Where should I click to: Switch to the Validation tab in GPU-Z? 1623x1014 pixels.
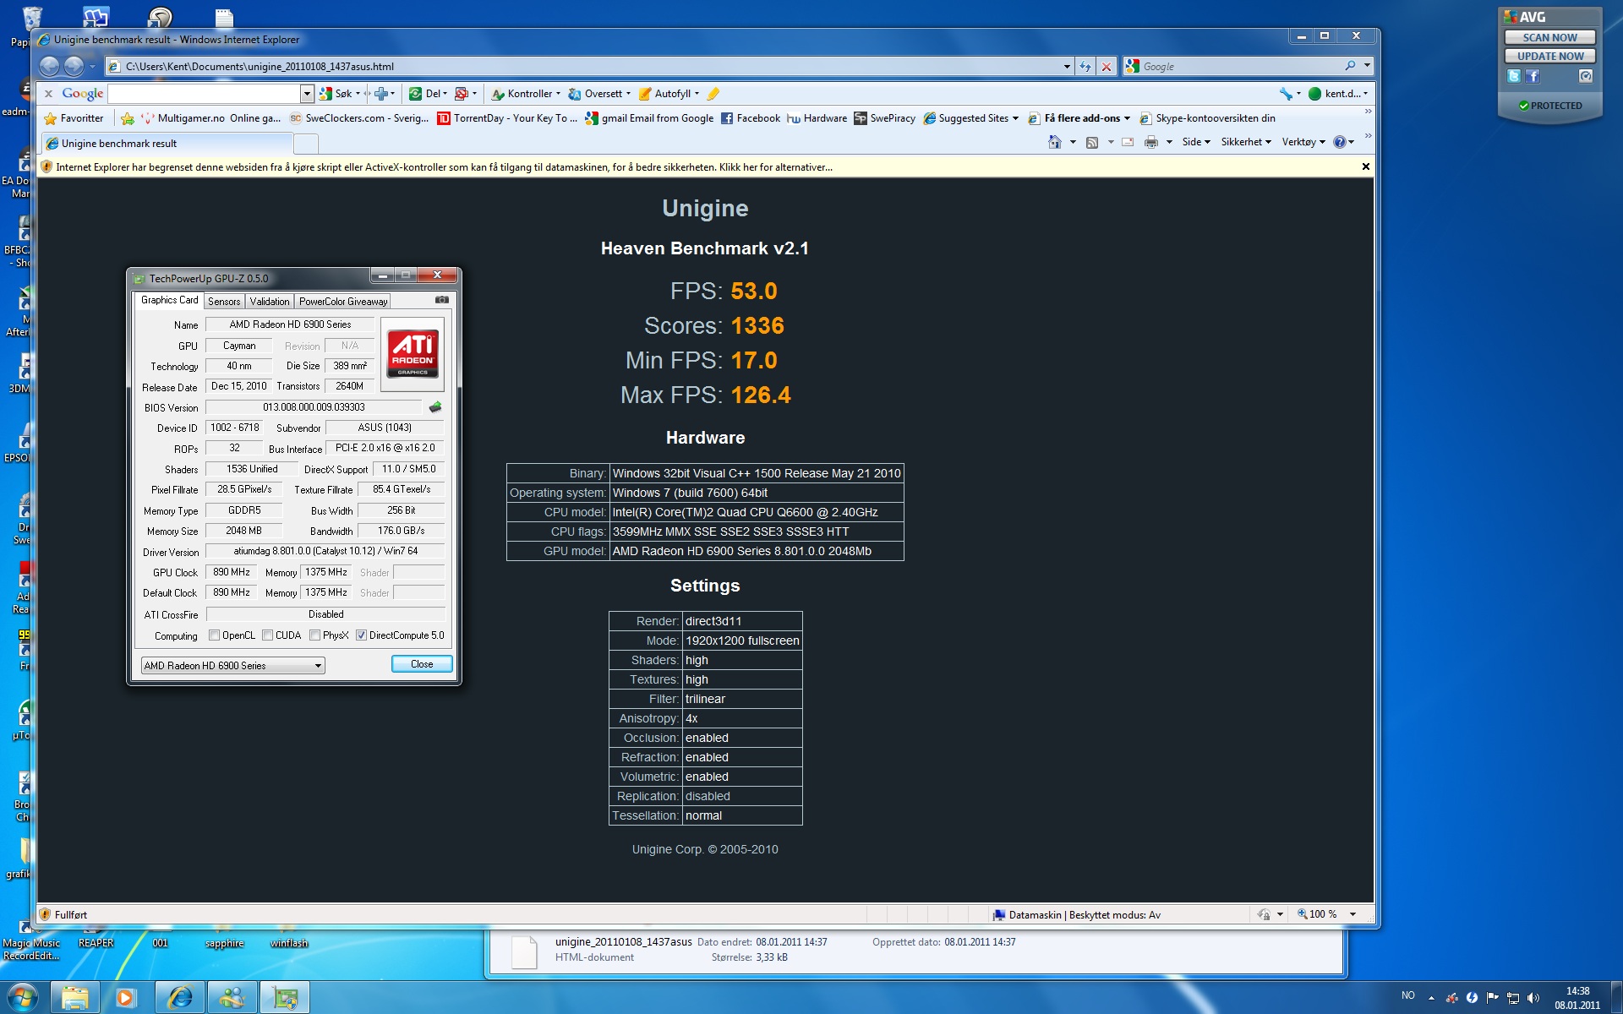point(270,302)
